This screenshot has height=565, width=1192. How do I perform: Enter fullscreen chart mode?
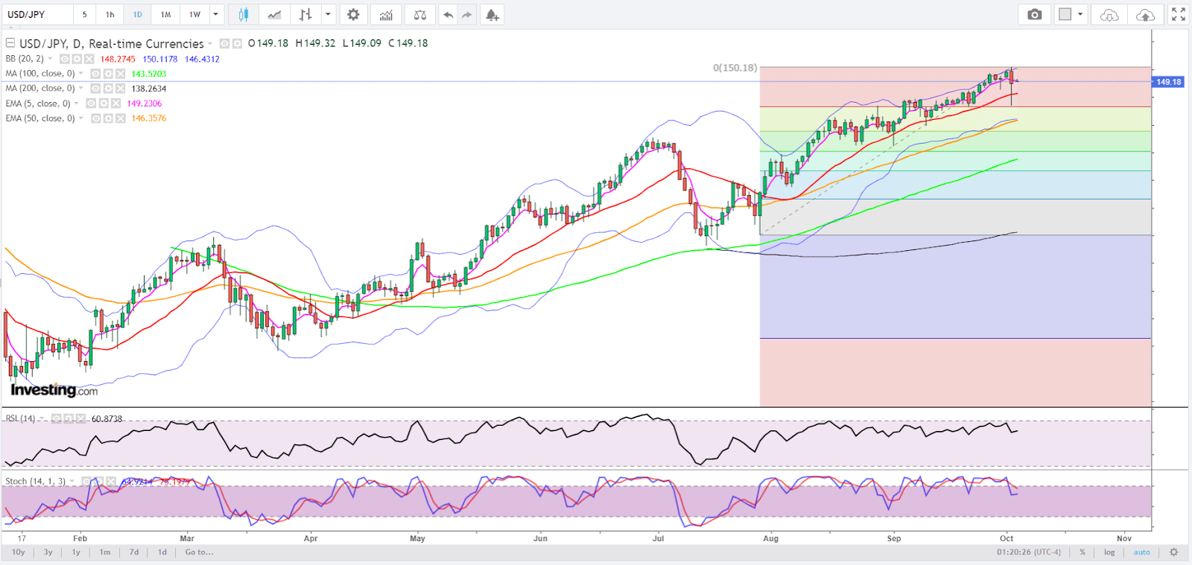point(1179,14)
